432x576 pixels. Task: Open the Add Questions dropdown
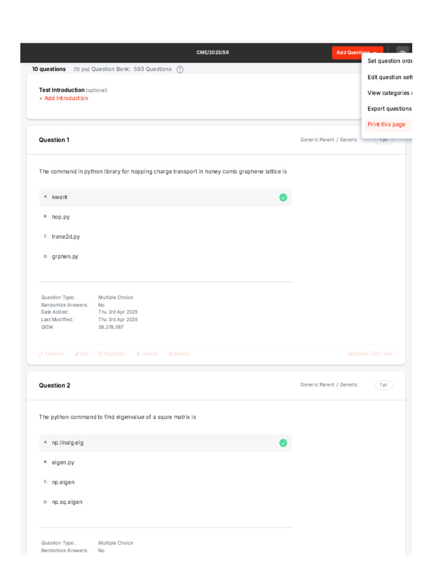coord(357,53)
